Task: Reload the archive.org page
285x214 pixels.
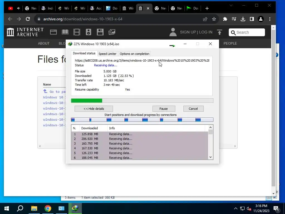Action: pos(28,19)
